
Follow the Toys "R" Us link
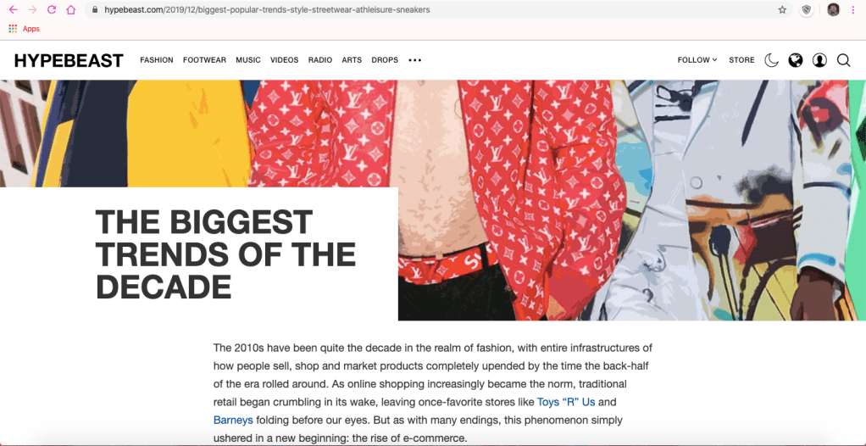(x=566, y=402)
